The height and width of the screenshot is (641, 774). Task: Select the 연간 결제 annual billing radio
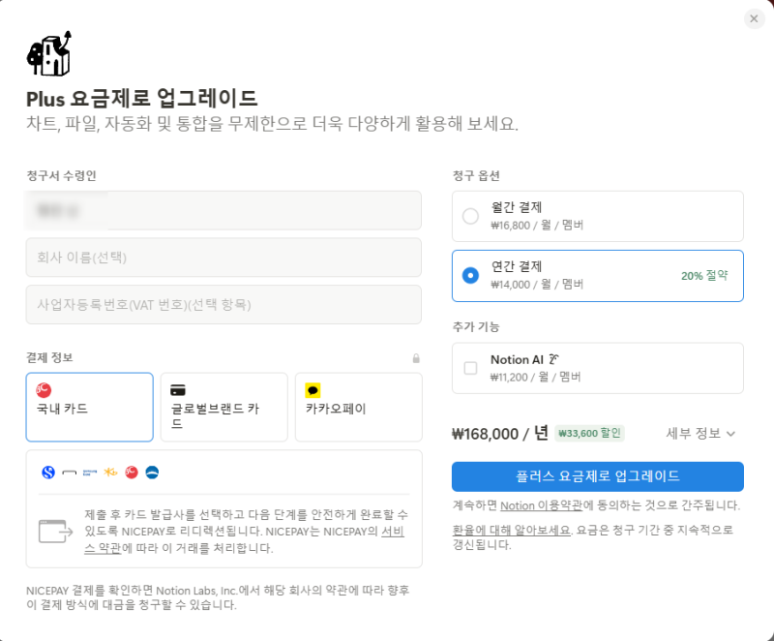470,276
